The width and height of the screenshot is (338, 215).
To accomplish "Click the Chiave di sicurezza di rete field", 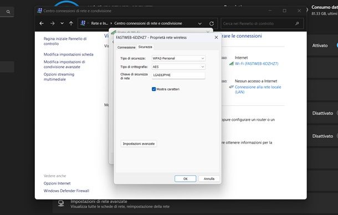I will pyautogui.click(x=178, y=75).
